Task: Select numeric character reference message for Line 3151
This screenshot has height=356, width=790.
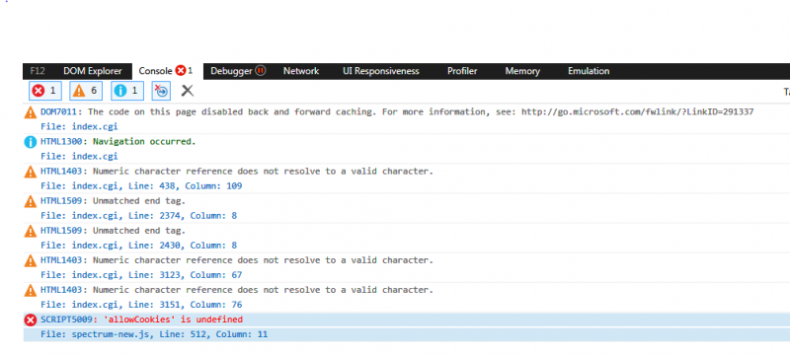Action: click(263, 290)
